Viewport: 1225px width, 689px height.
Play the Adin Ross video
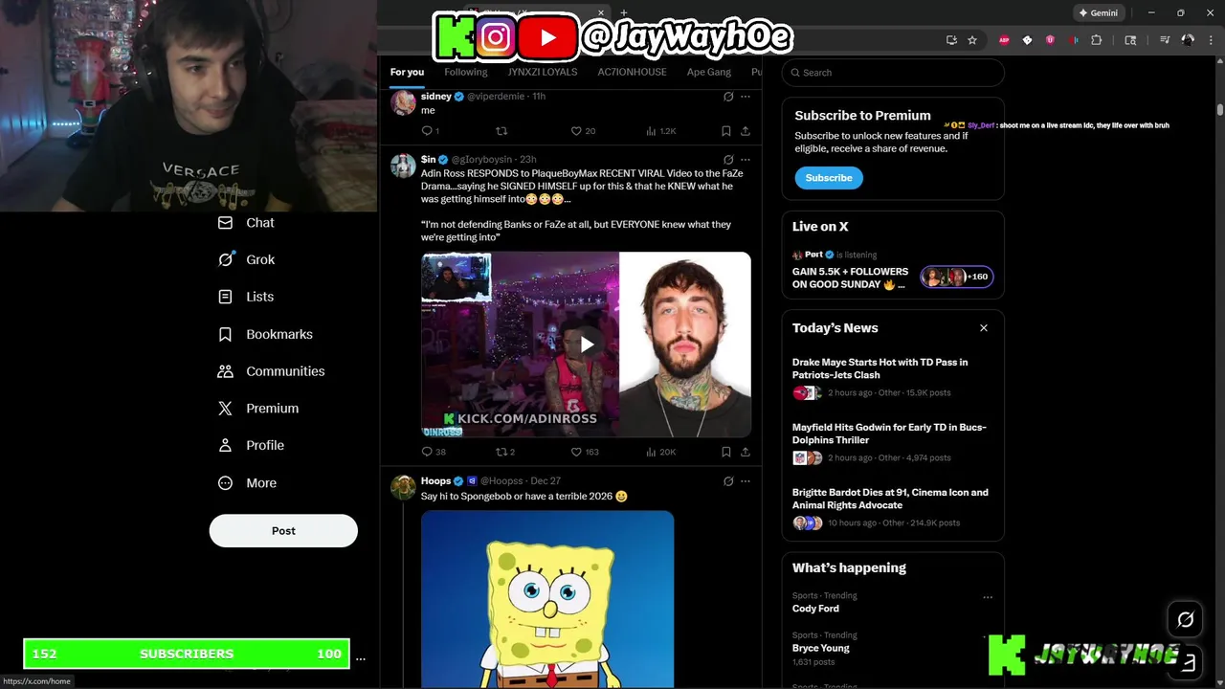click(587, 344)
